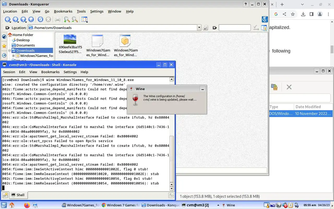Select the 690eefe3ba1f5 image thumbnail
The image size is (334, 209).
pyautogui.click(x=70, y=39)
